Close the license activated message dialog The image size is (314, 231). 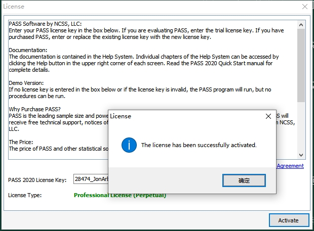(268, 116)
